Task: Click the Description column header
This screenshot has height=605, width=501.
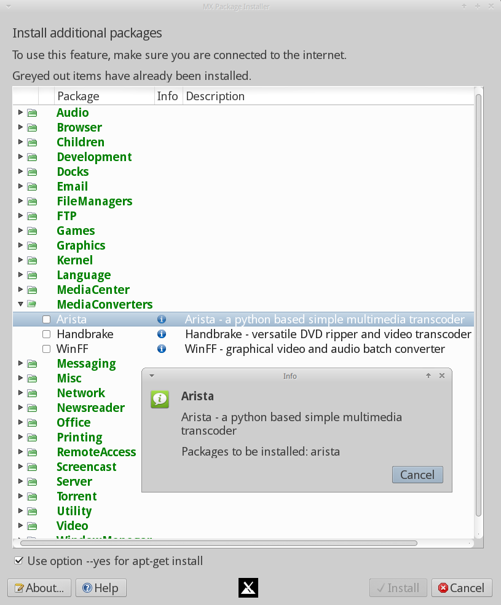Action: point(328,96)
